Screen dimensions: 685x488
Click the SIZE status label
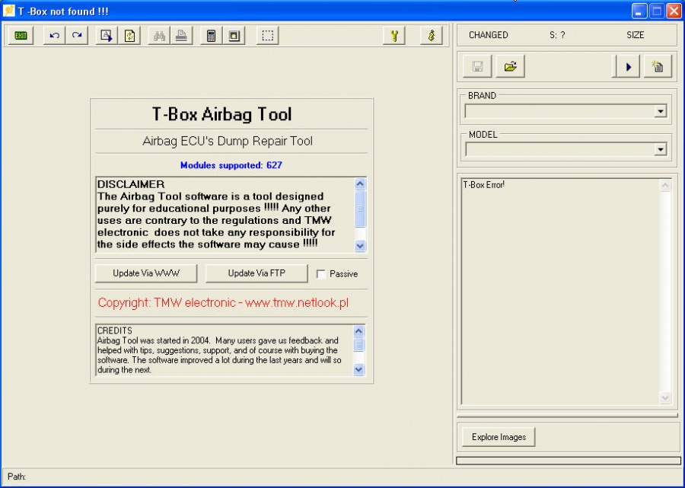tap(636, 35)
